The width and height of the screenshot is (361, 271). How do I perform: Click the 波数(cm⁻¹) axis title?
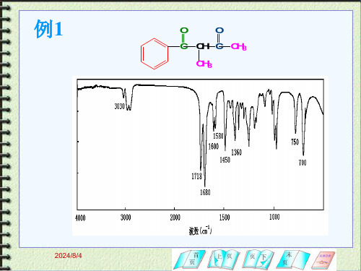(x=200, y=231)
